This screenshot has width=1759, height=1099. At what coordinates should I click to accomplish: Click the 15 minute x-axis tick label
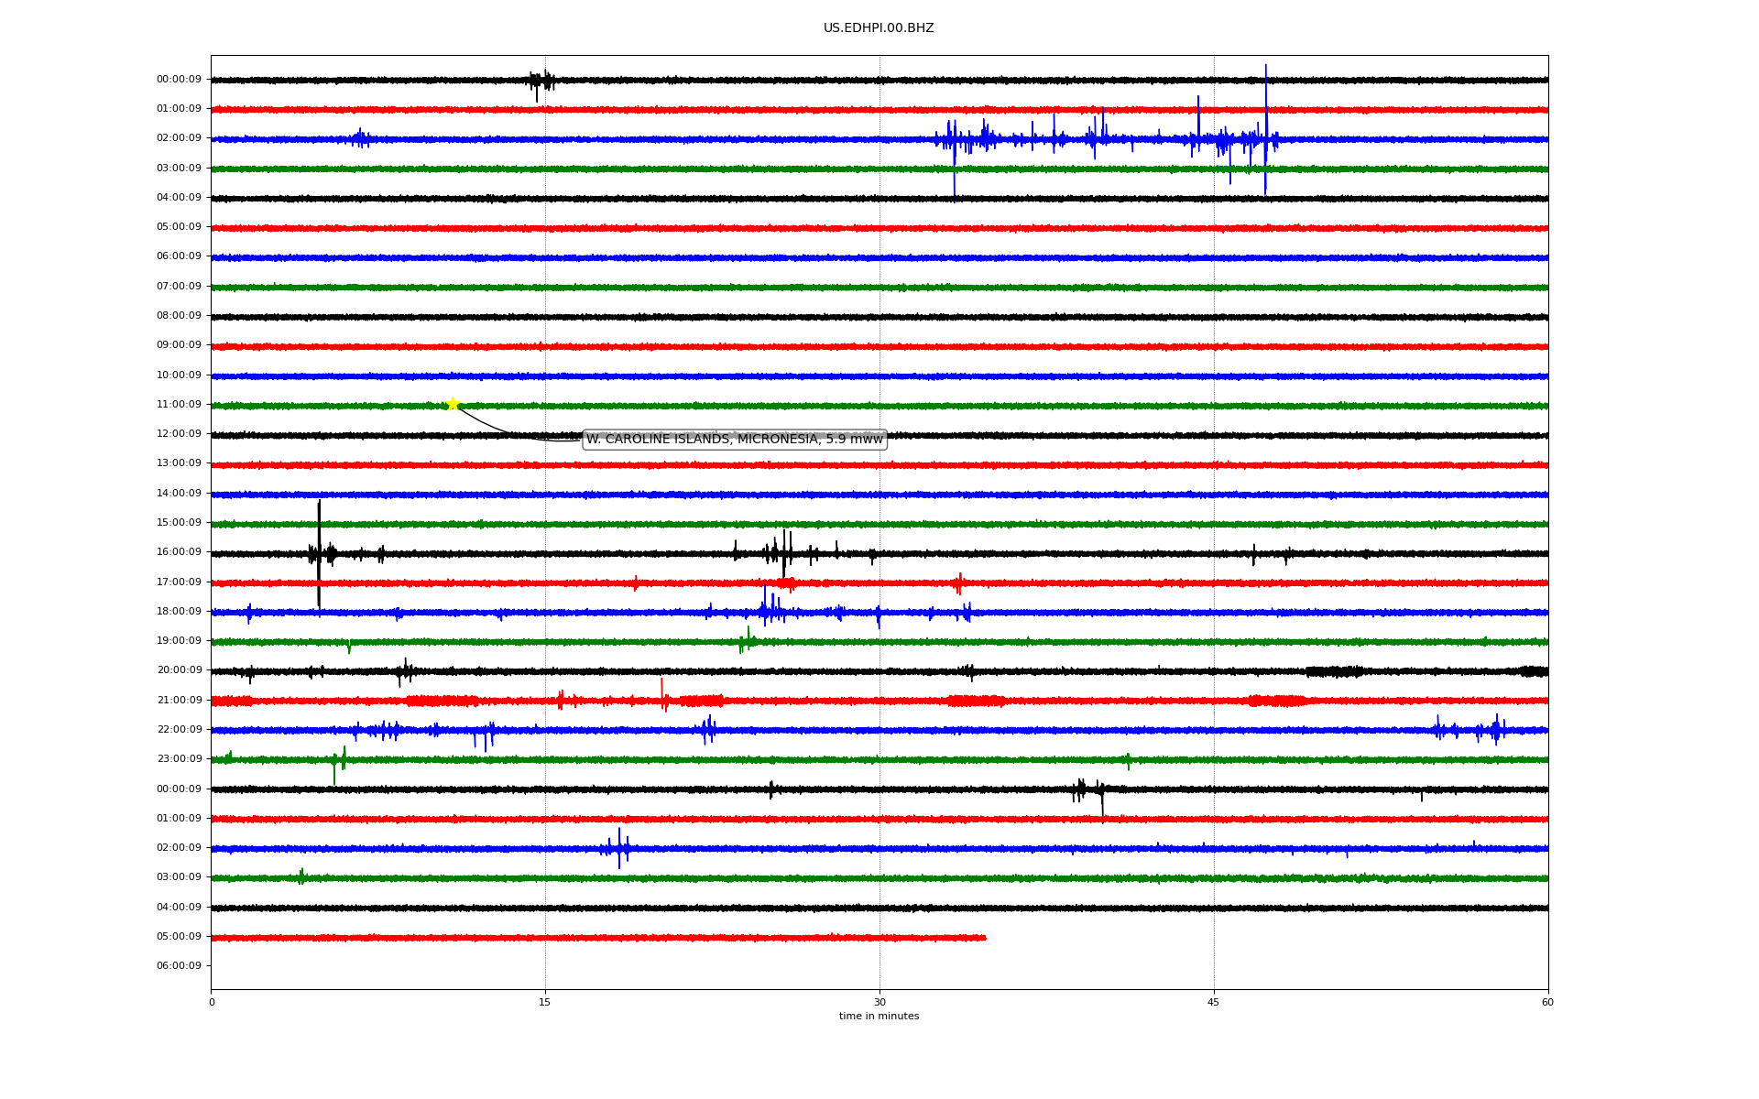point(545,1002)
